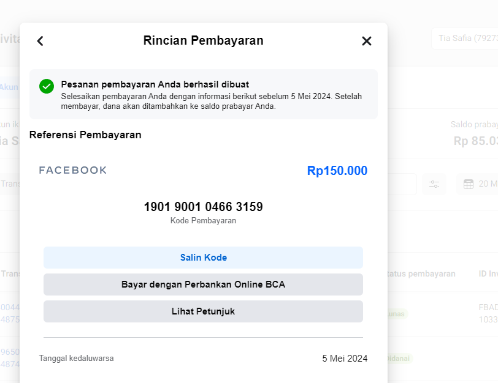Screen dimensions: 498x383
Task: Close the Rincian Pembayaran dialog
Action: pos(367,41)
